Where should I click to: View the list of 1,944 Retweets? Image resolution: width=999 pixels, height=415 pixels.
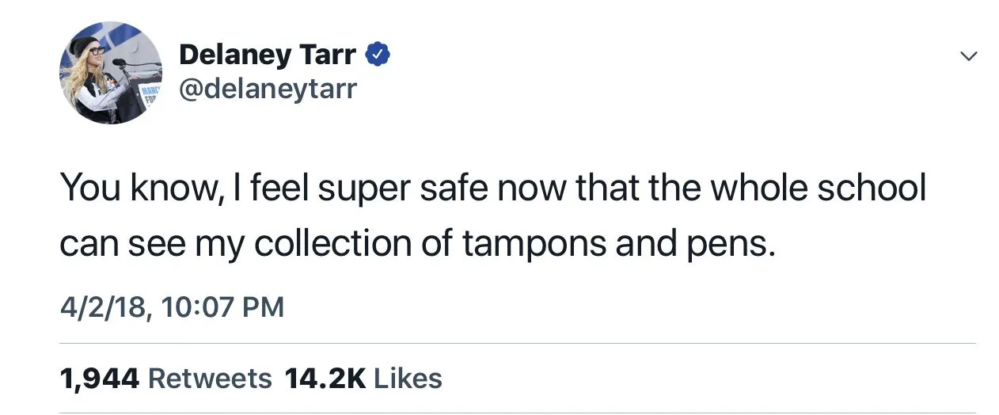(x=165, y=379)
